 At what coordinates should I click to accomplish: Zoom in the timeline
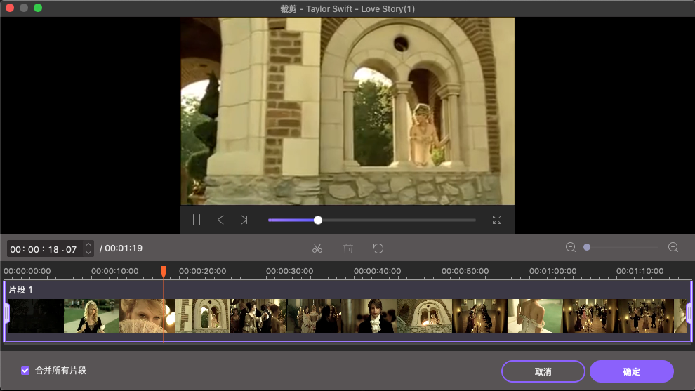[x=673, y=247]
